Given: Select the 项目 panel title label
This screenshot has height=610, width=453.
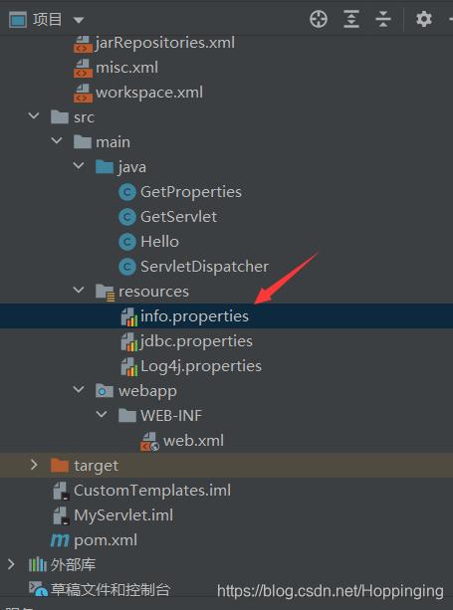Looking at the screenshot, I should tap(47, 20).
